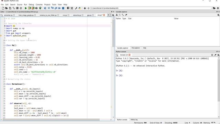This screenshot has width=220, height=124.
Task: Click the second In [1]: console prompt
Action: pyautogui.click(x=119, y=75)
